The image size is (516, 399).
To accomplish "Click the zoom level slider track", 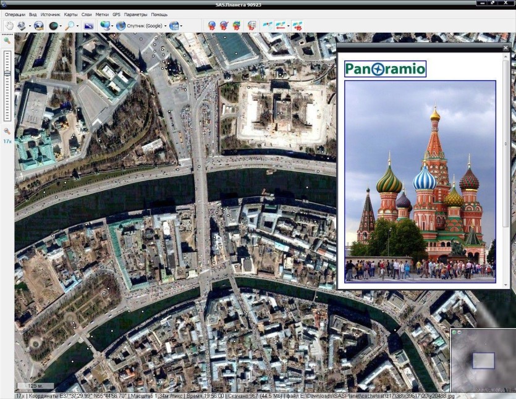I will pos(7,85).
